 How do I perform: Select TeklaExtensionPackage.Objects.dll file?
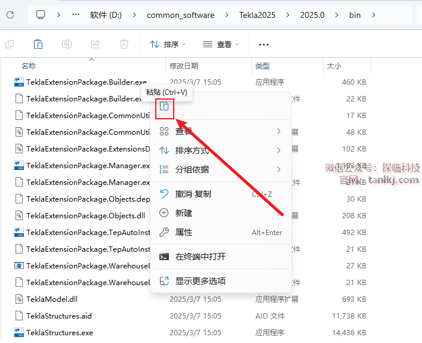tap(85, 215)
